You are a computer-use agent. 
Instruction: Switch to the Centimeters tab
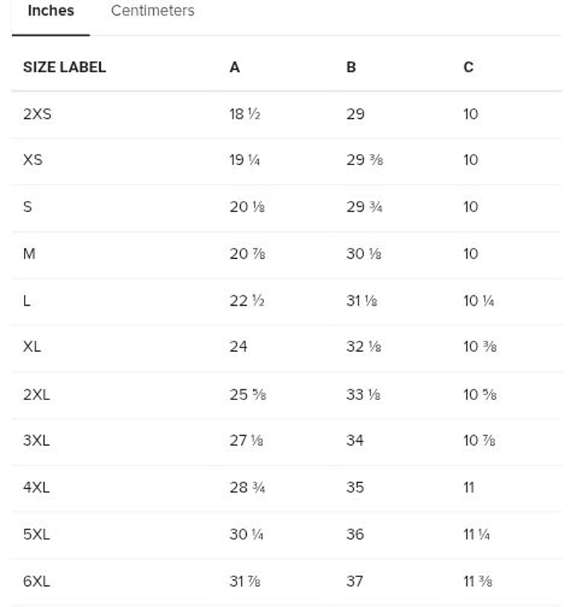pyautogui.click(x=152, y=11)
